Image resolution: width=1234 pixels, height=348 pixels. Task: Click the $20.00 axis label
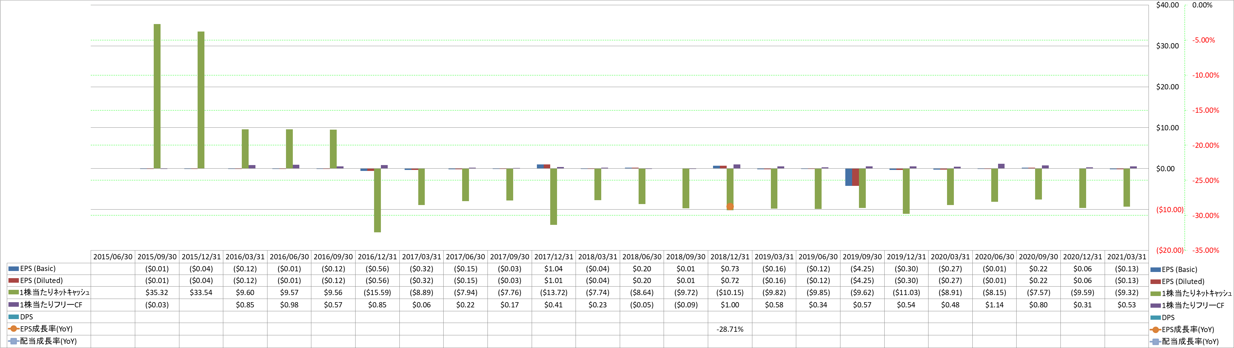[1168, 87]
